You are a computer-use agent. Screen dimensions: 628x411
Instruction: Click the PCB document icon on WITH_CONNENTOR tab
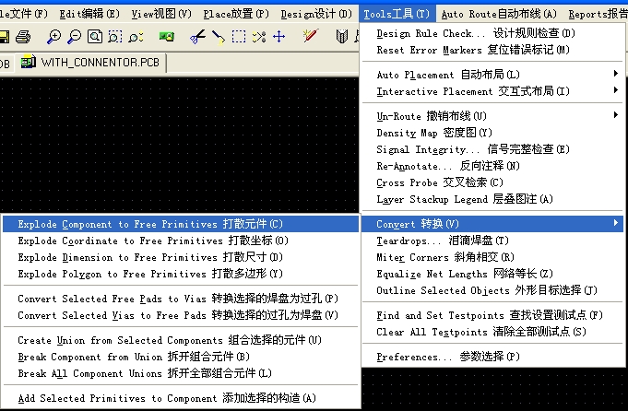[29, 62]
